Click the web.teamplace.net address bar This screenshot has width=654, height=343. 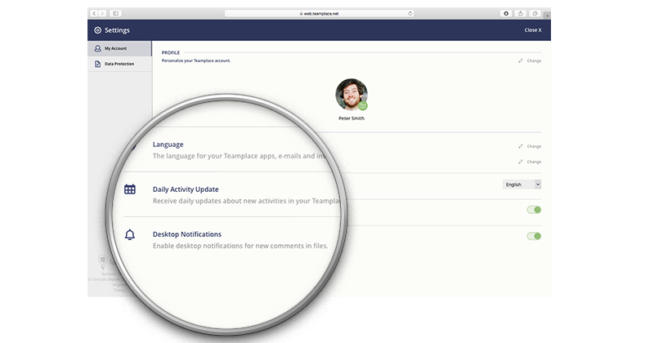tap(320, 13)
